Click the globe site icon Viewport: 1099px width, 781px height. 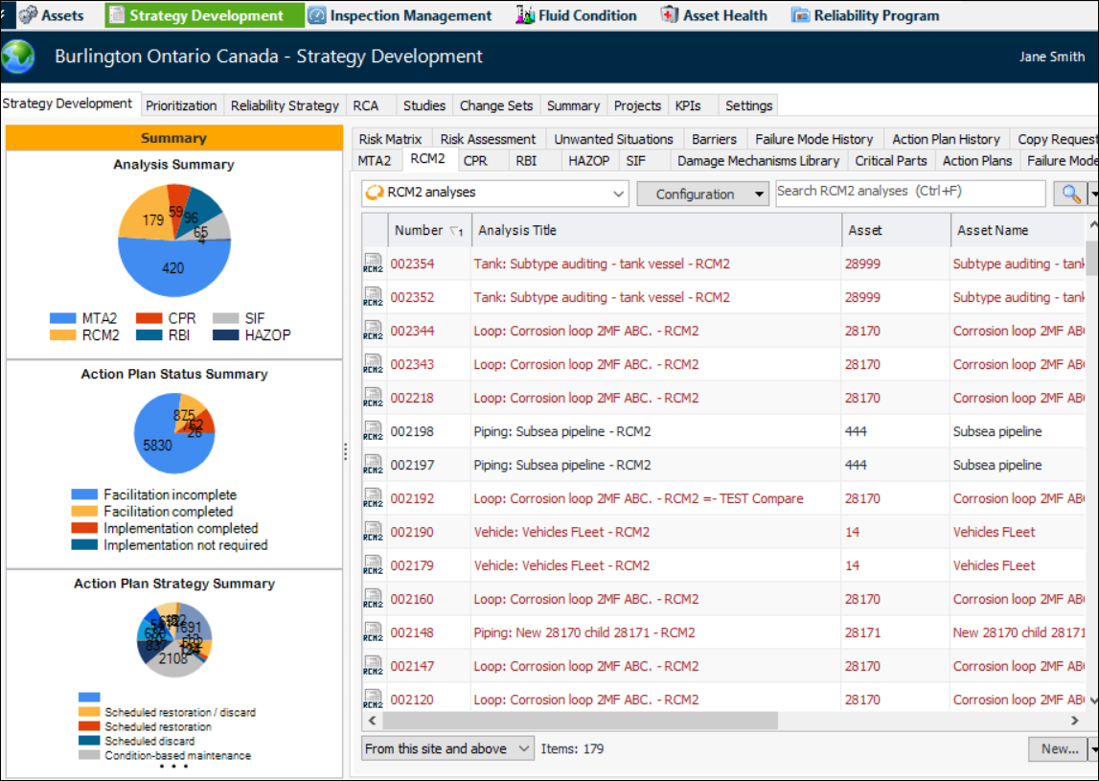coord(19,57)
